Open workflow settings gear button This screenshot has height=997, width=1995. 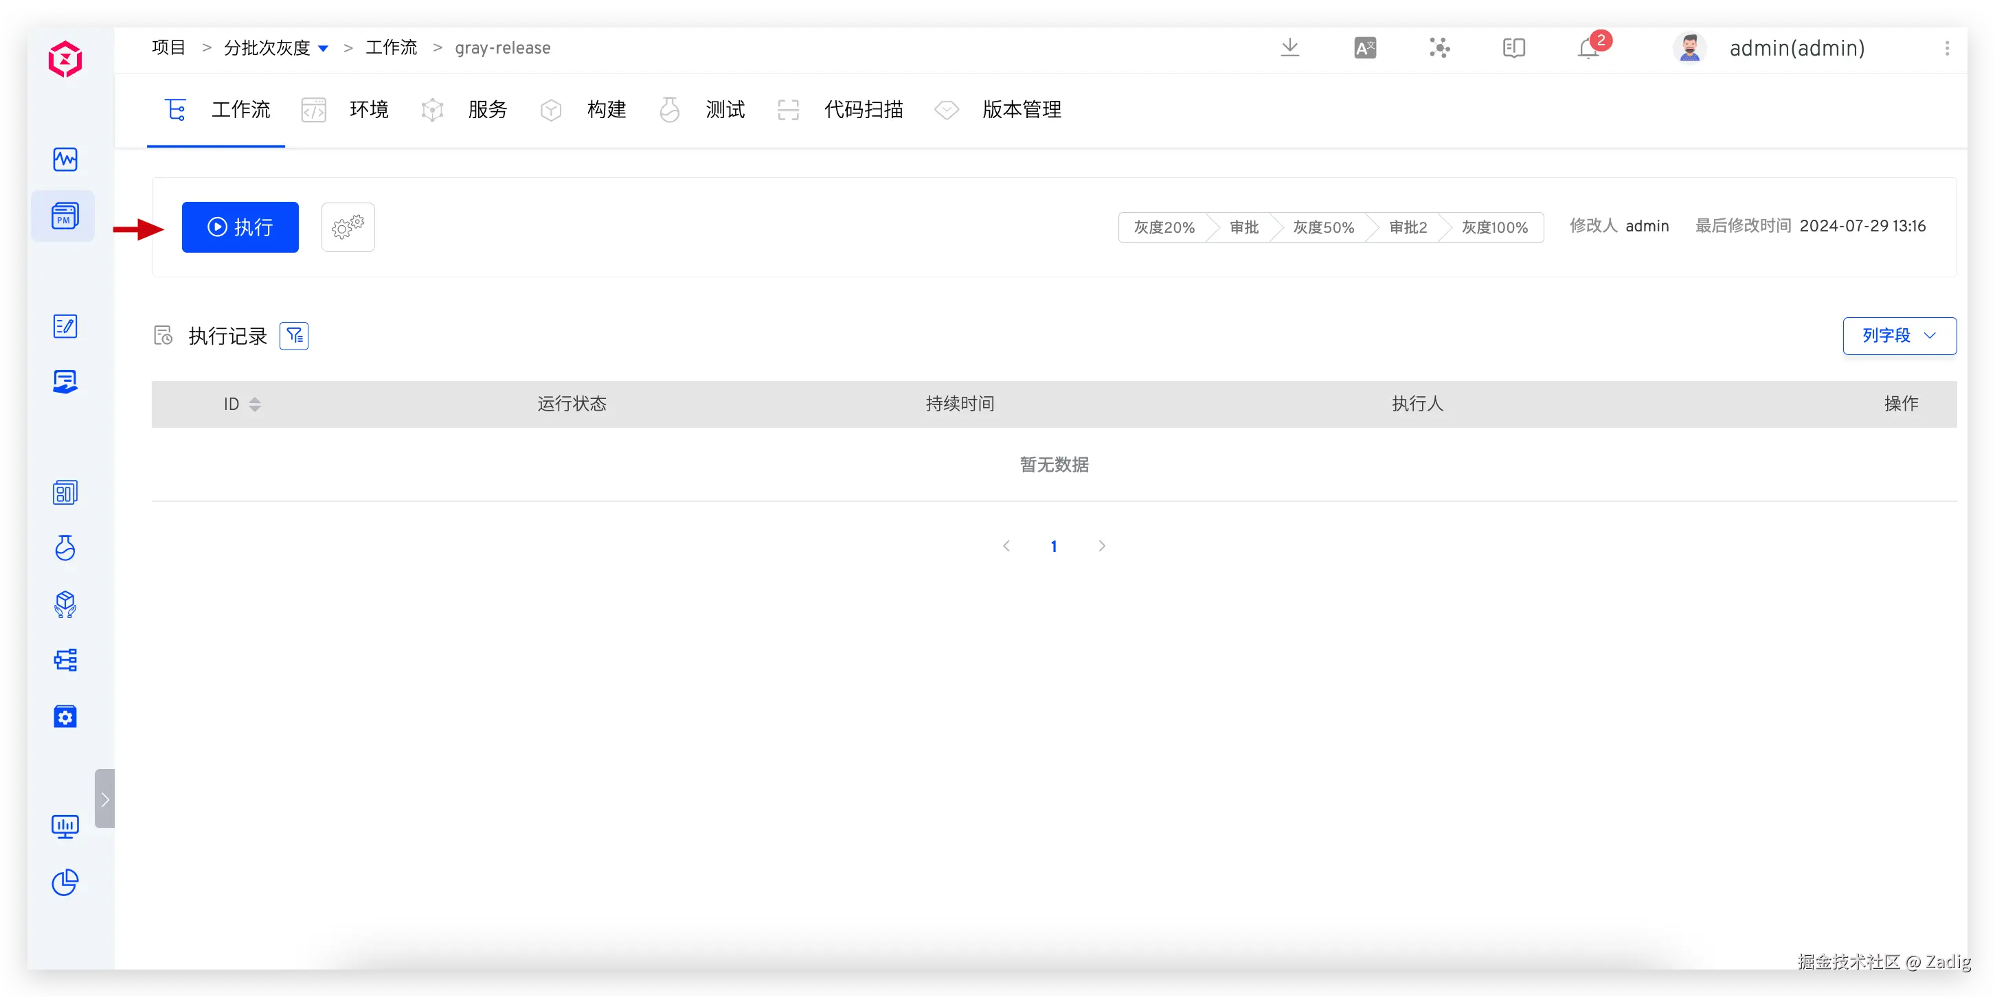(348, 227)
